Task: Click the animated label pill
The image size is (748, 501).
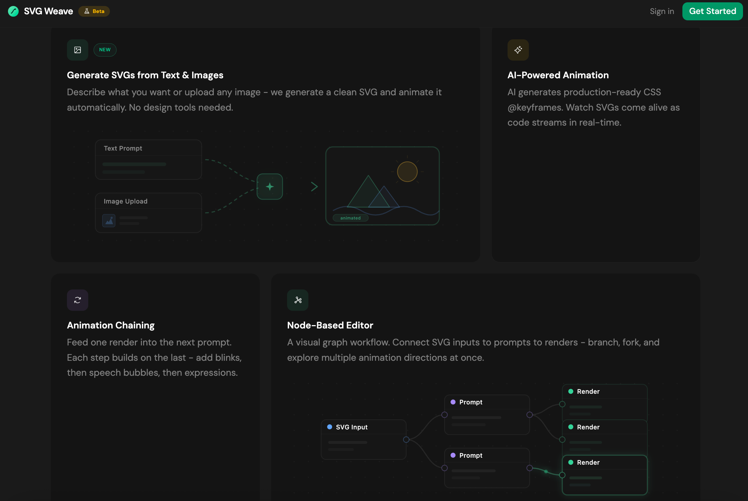Action: tap(350, 218)
